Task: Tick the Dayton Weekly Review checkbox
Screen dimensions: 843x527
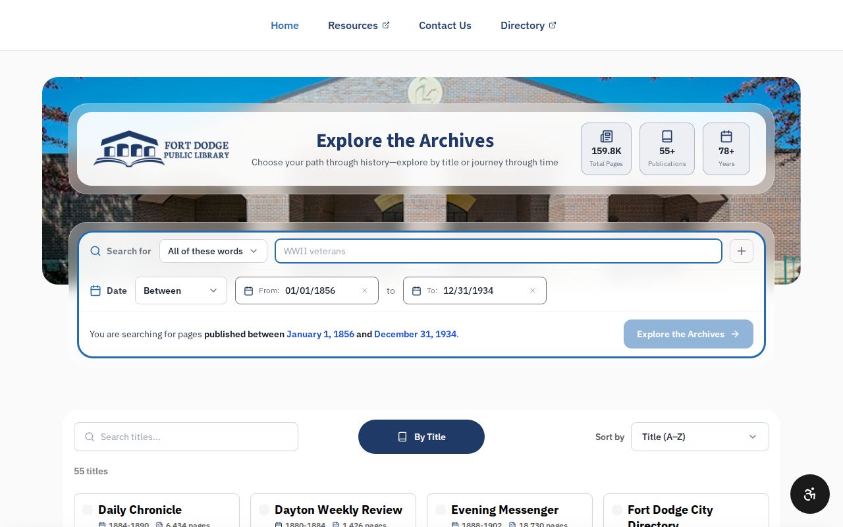Action: point(264,510)
